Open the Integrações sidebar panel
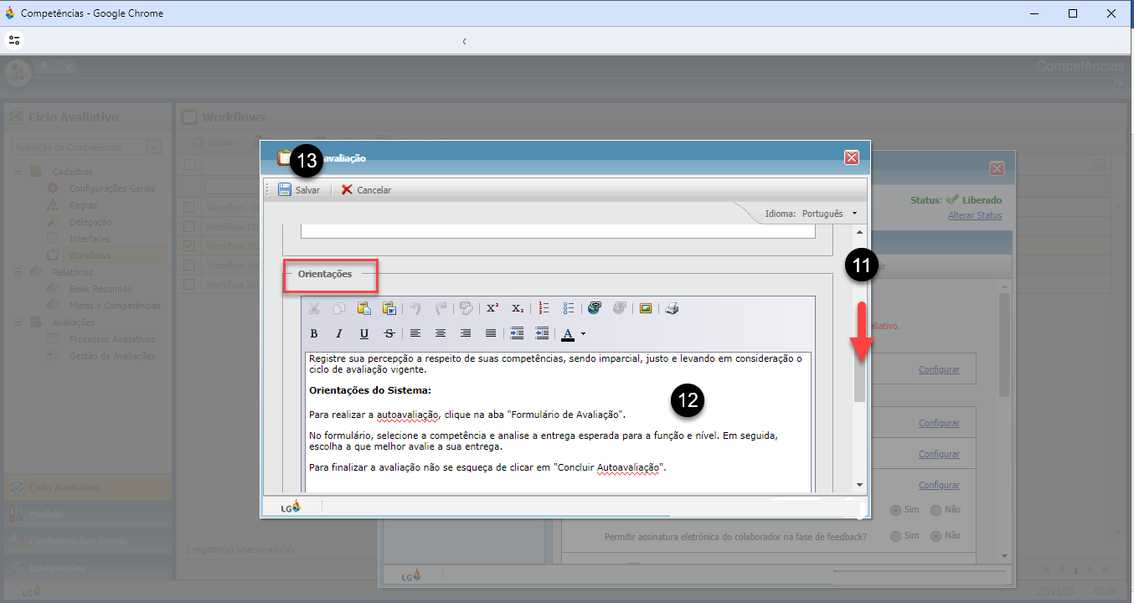Image resolution: width=1134 pixels, height=603 pixels. 88,568
